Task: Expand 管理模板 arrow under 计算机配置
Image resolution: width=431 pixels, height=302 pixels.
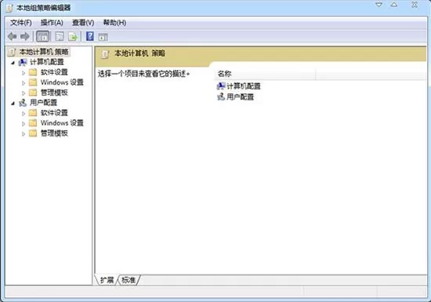Action: click(x=24, y=93)
